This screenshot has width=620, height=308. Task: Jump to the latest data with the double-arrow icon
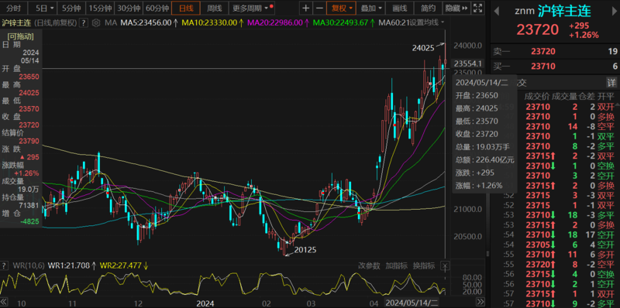pos(480,302)
